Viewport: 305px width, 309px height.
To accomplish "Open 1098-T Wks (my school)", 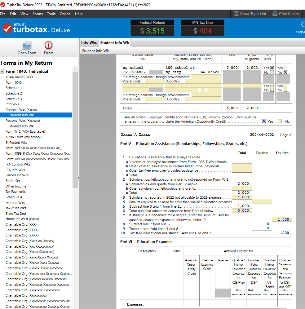I will click(x=24, y=137).
